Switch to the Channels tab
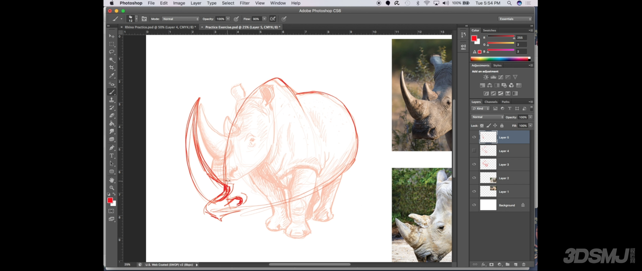The height and width of the screenshot is (271, 642). pos(491,102)
